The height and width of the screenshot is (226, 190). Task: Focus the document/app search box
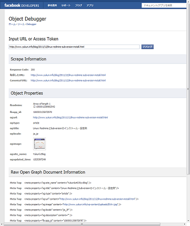click(x=164, y=5)
